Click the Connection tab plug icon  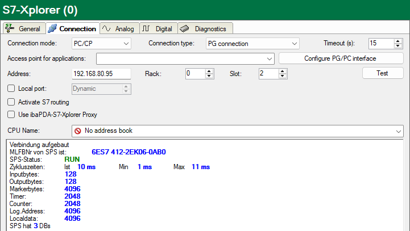tap(52, 28)
